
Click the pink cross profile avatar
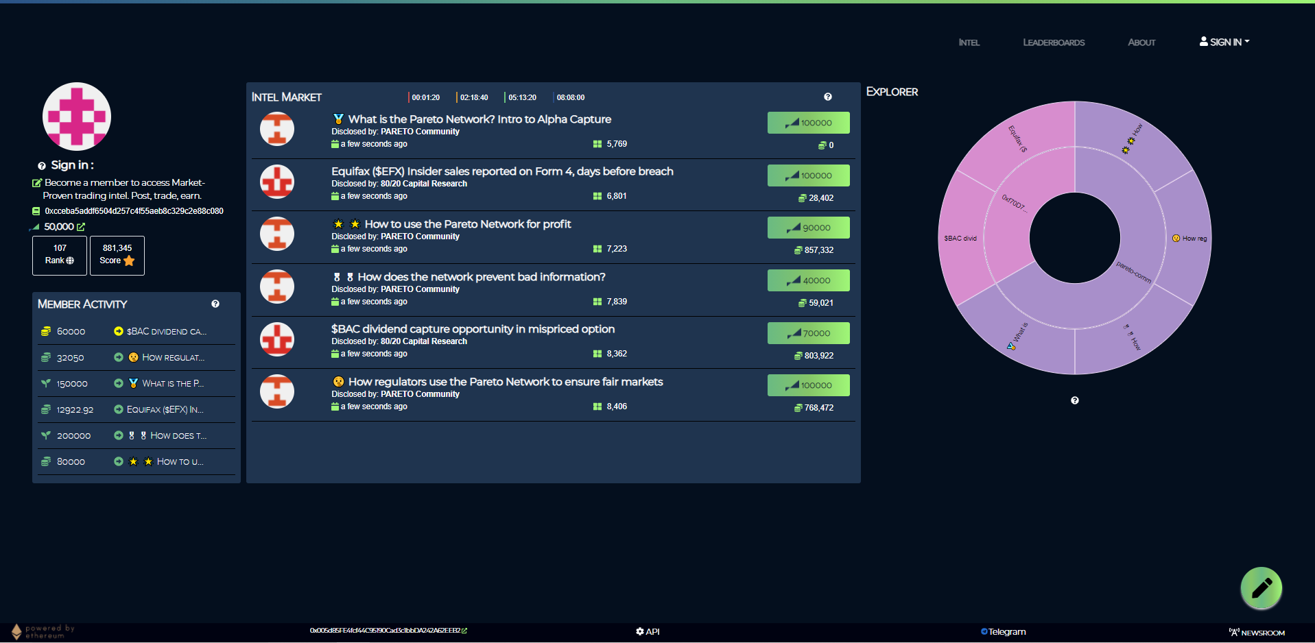pos(77,117)
